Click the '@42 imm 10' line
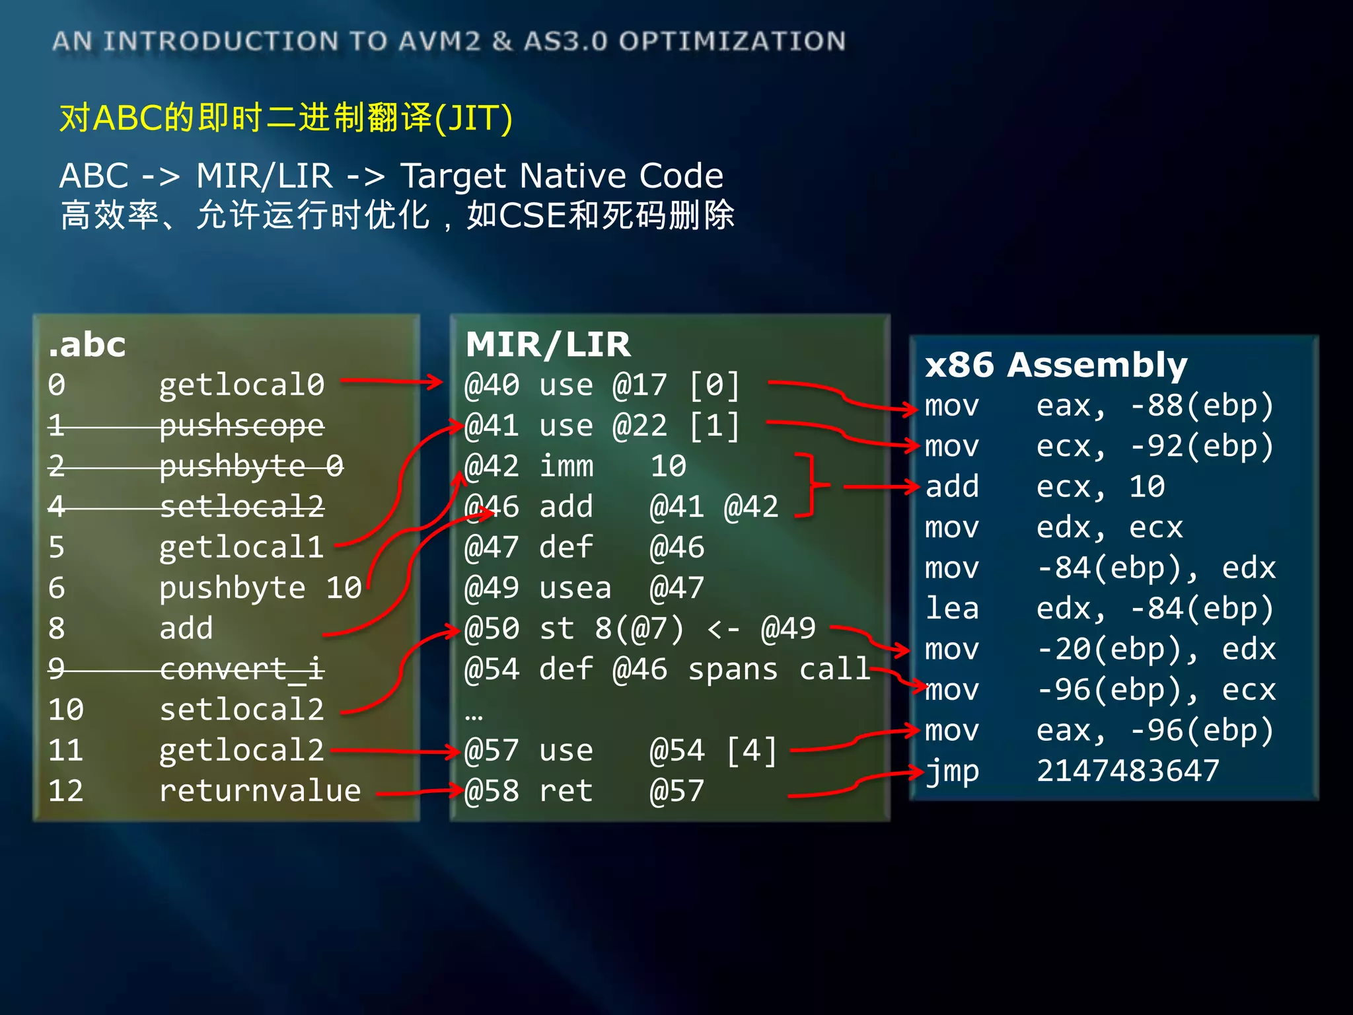1353x1015 pixels. tap(575, 467)
